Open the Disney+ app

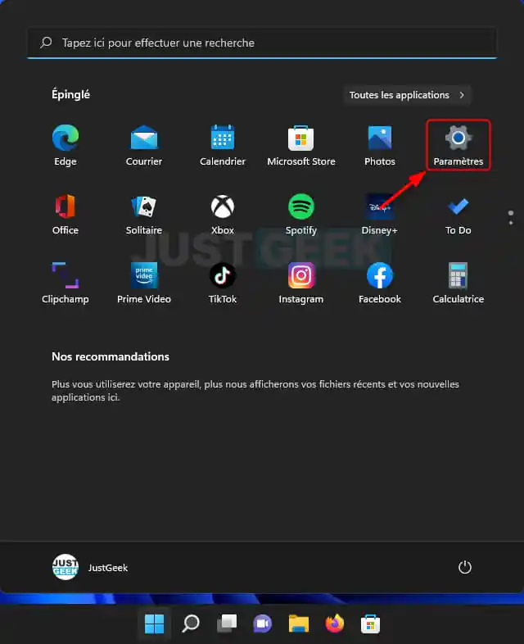[x=380, y=214]
